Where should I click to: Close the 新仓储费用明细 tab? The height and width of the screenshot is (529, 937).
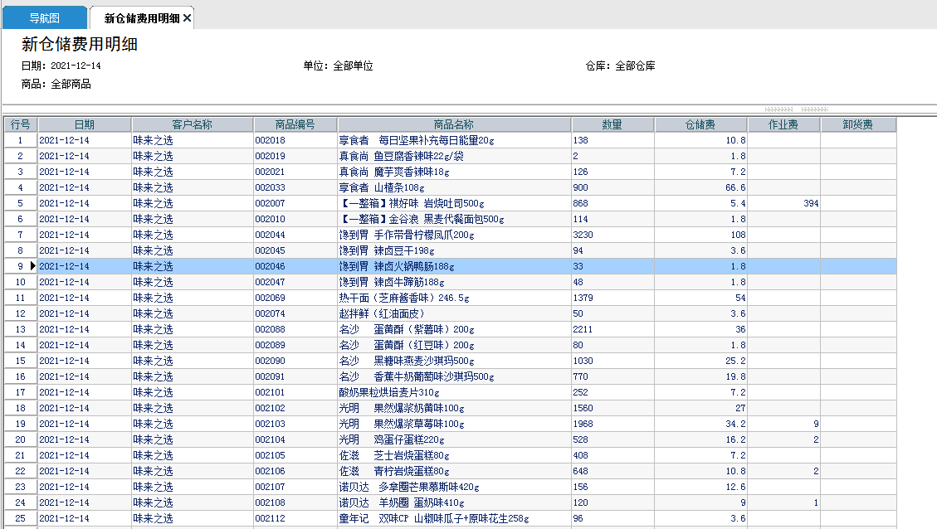coord(187,18)
